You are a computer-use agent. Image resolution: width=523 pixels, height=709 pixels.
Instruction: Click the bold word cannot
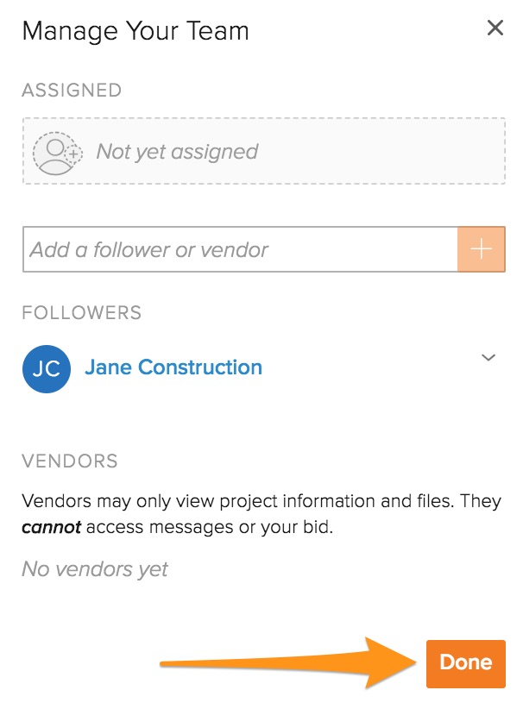[x=51, y=527]
